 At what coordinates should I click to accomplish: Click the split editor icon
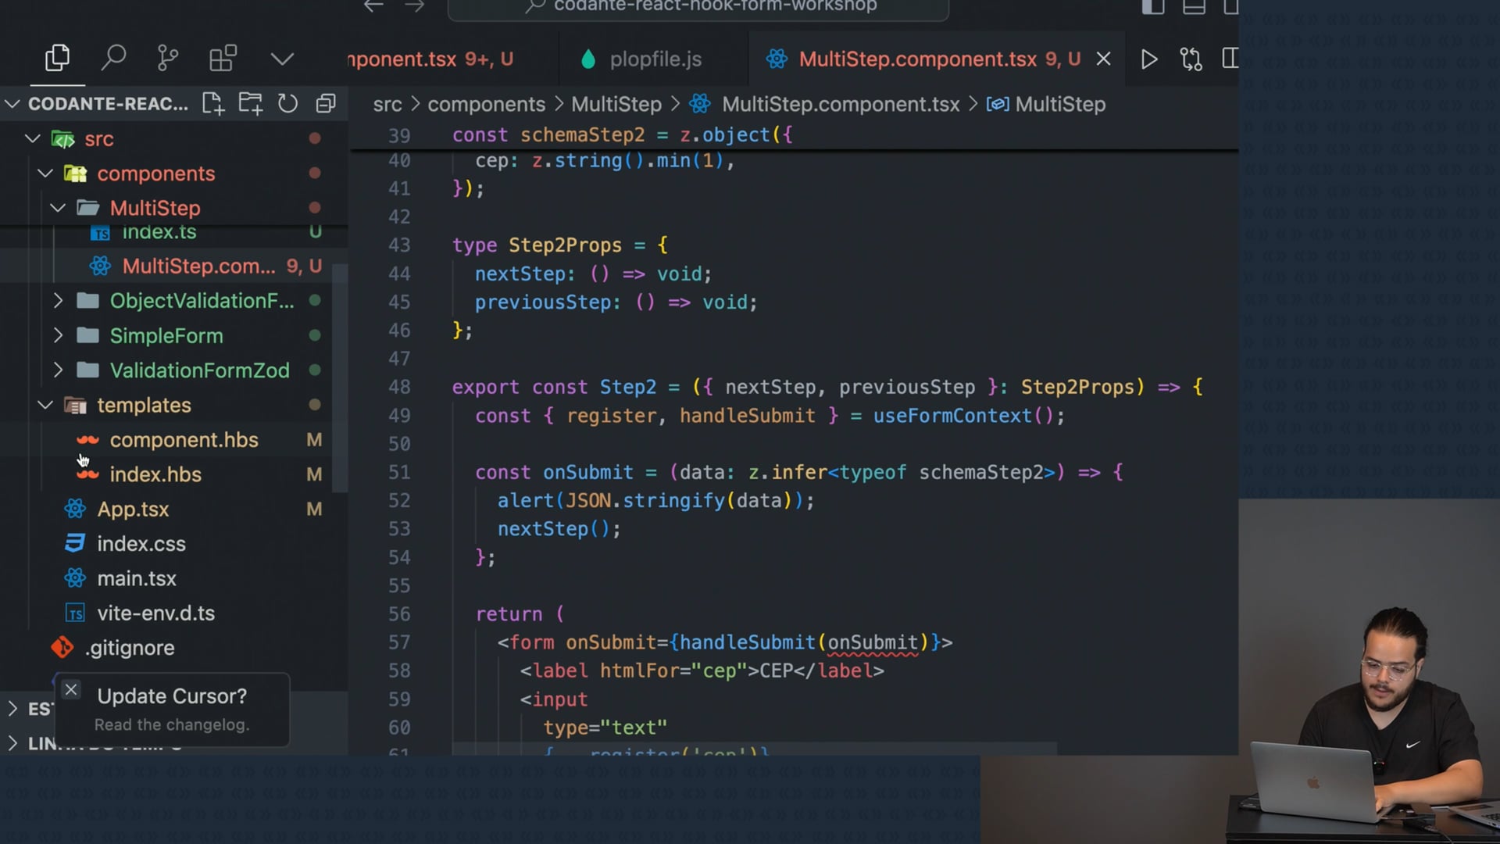click(1230, 59)
